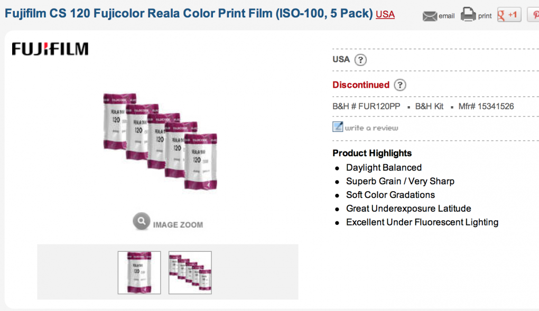Open the help icon next to Discontinued
The image size is (539, 311).
coord(400,85)
